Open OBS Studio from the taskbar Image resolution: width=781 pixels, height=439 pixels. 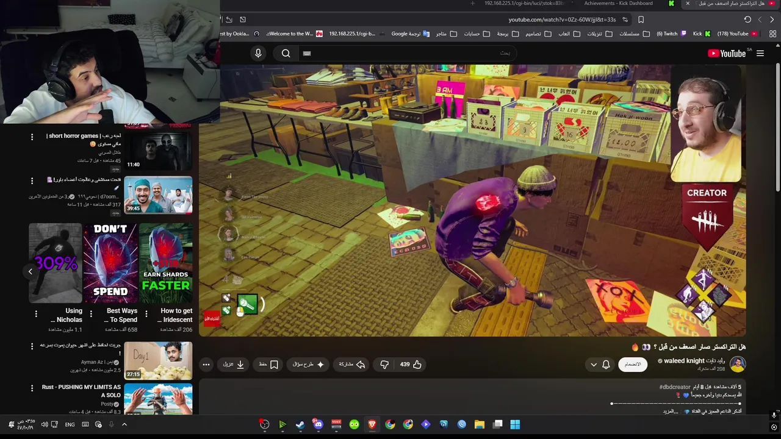point(264,424)
